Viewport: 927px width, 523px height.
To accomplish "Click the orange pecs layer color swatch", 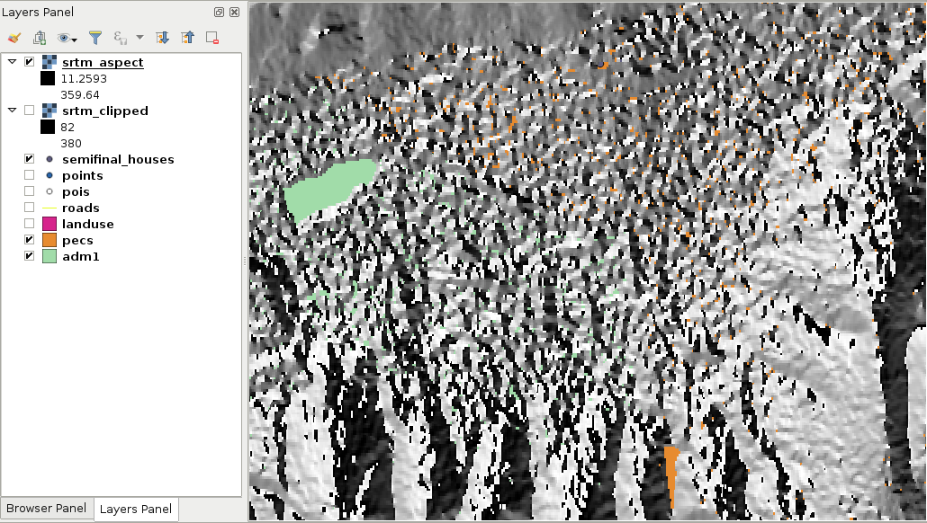I will click(49, 240).
